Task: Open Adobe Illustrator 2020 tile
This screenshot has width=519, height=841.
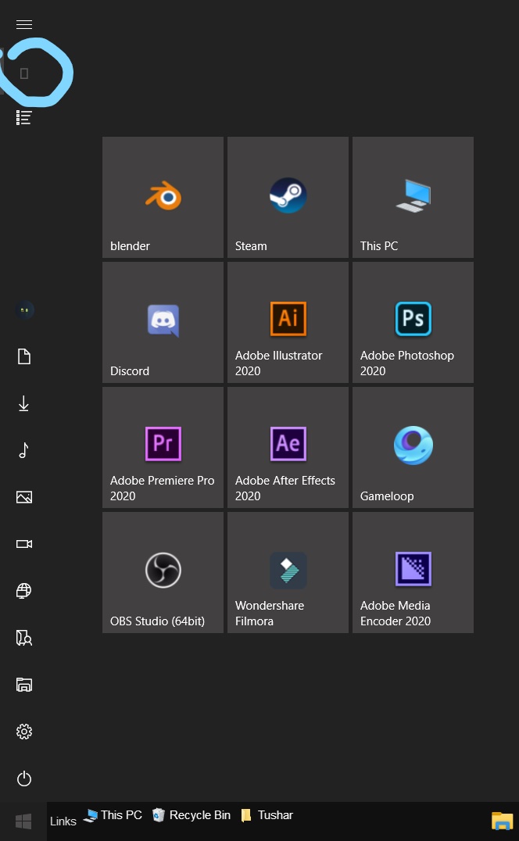Action: tap(288, 322)
